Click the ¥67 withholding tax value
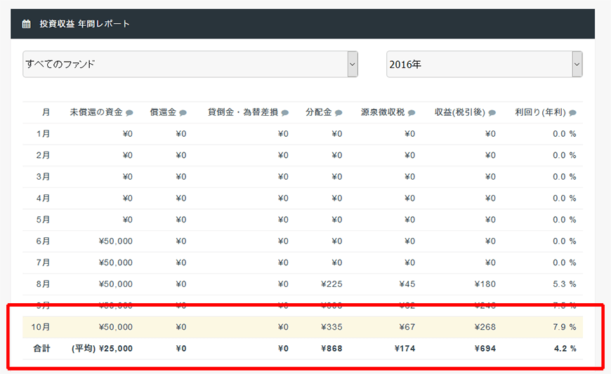611x374 pixels. [407, 327]
